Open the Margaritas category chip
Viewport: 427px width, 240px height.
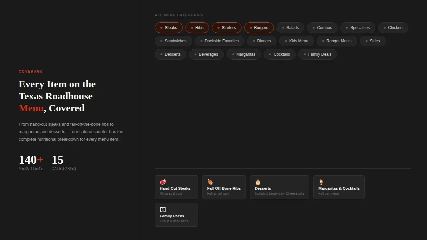point(244,54)
